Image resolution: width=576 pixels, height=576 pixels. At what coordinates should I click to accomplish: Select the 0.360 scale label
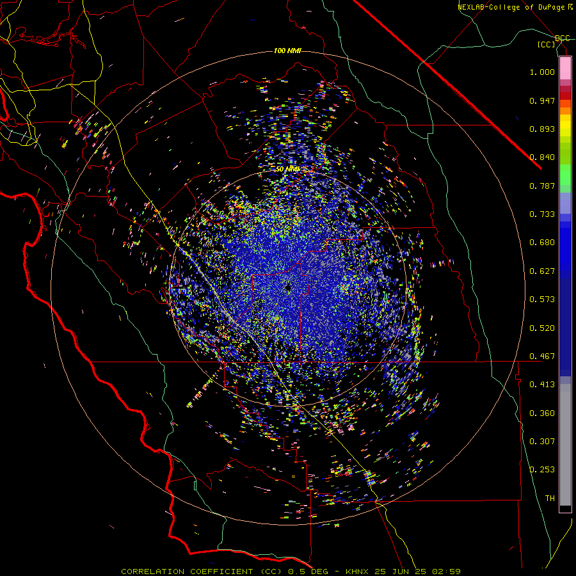coord(542,413)
